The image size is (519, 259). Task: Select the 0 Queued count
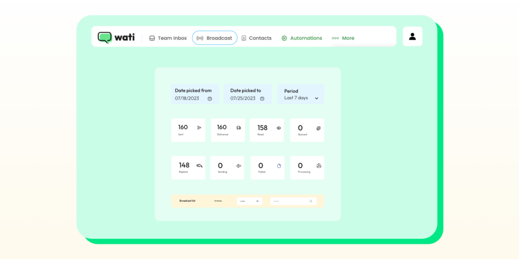(300, 128)
